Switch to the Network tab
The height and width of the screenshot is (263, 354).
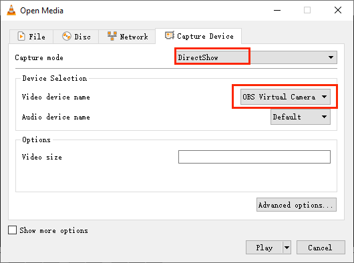point(127,36)
